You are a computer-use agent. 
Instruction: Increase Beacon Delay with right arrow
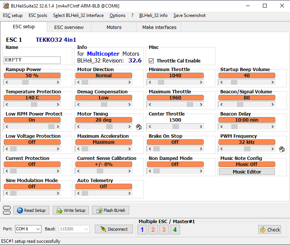point(273,126)
